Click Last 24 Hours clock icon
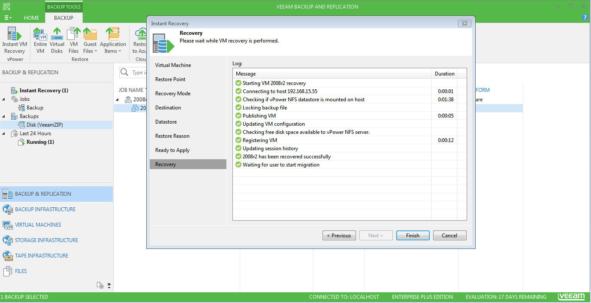Screen dimensions: 591x303 point(14,133)
